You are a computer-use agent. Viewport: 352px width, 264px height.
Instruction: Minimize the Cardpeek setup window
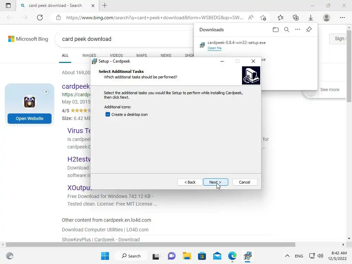coord(222,61)
